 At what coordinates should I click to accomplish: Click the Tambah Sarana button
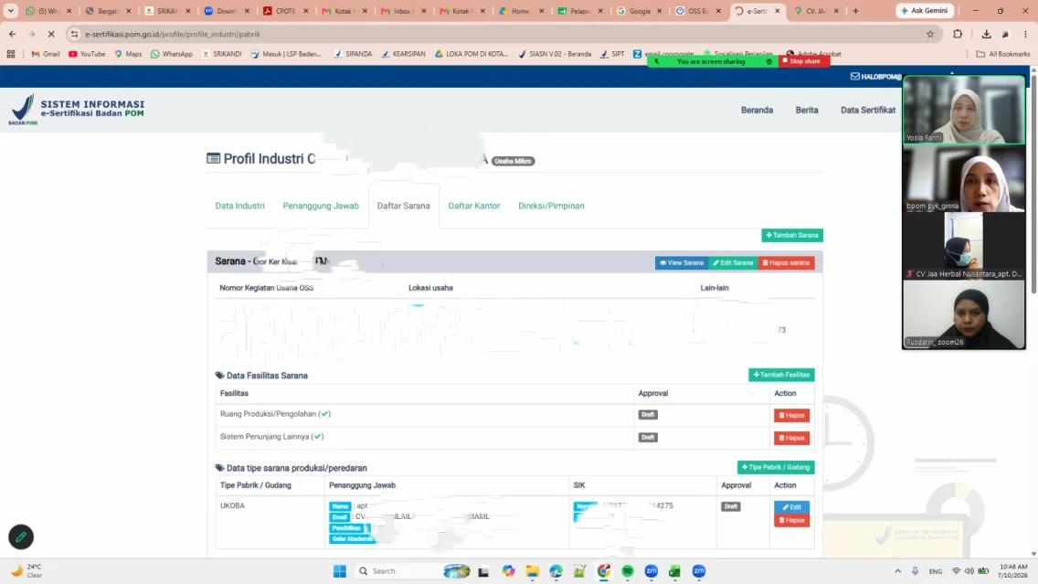[791, 235]
